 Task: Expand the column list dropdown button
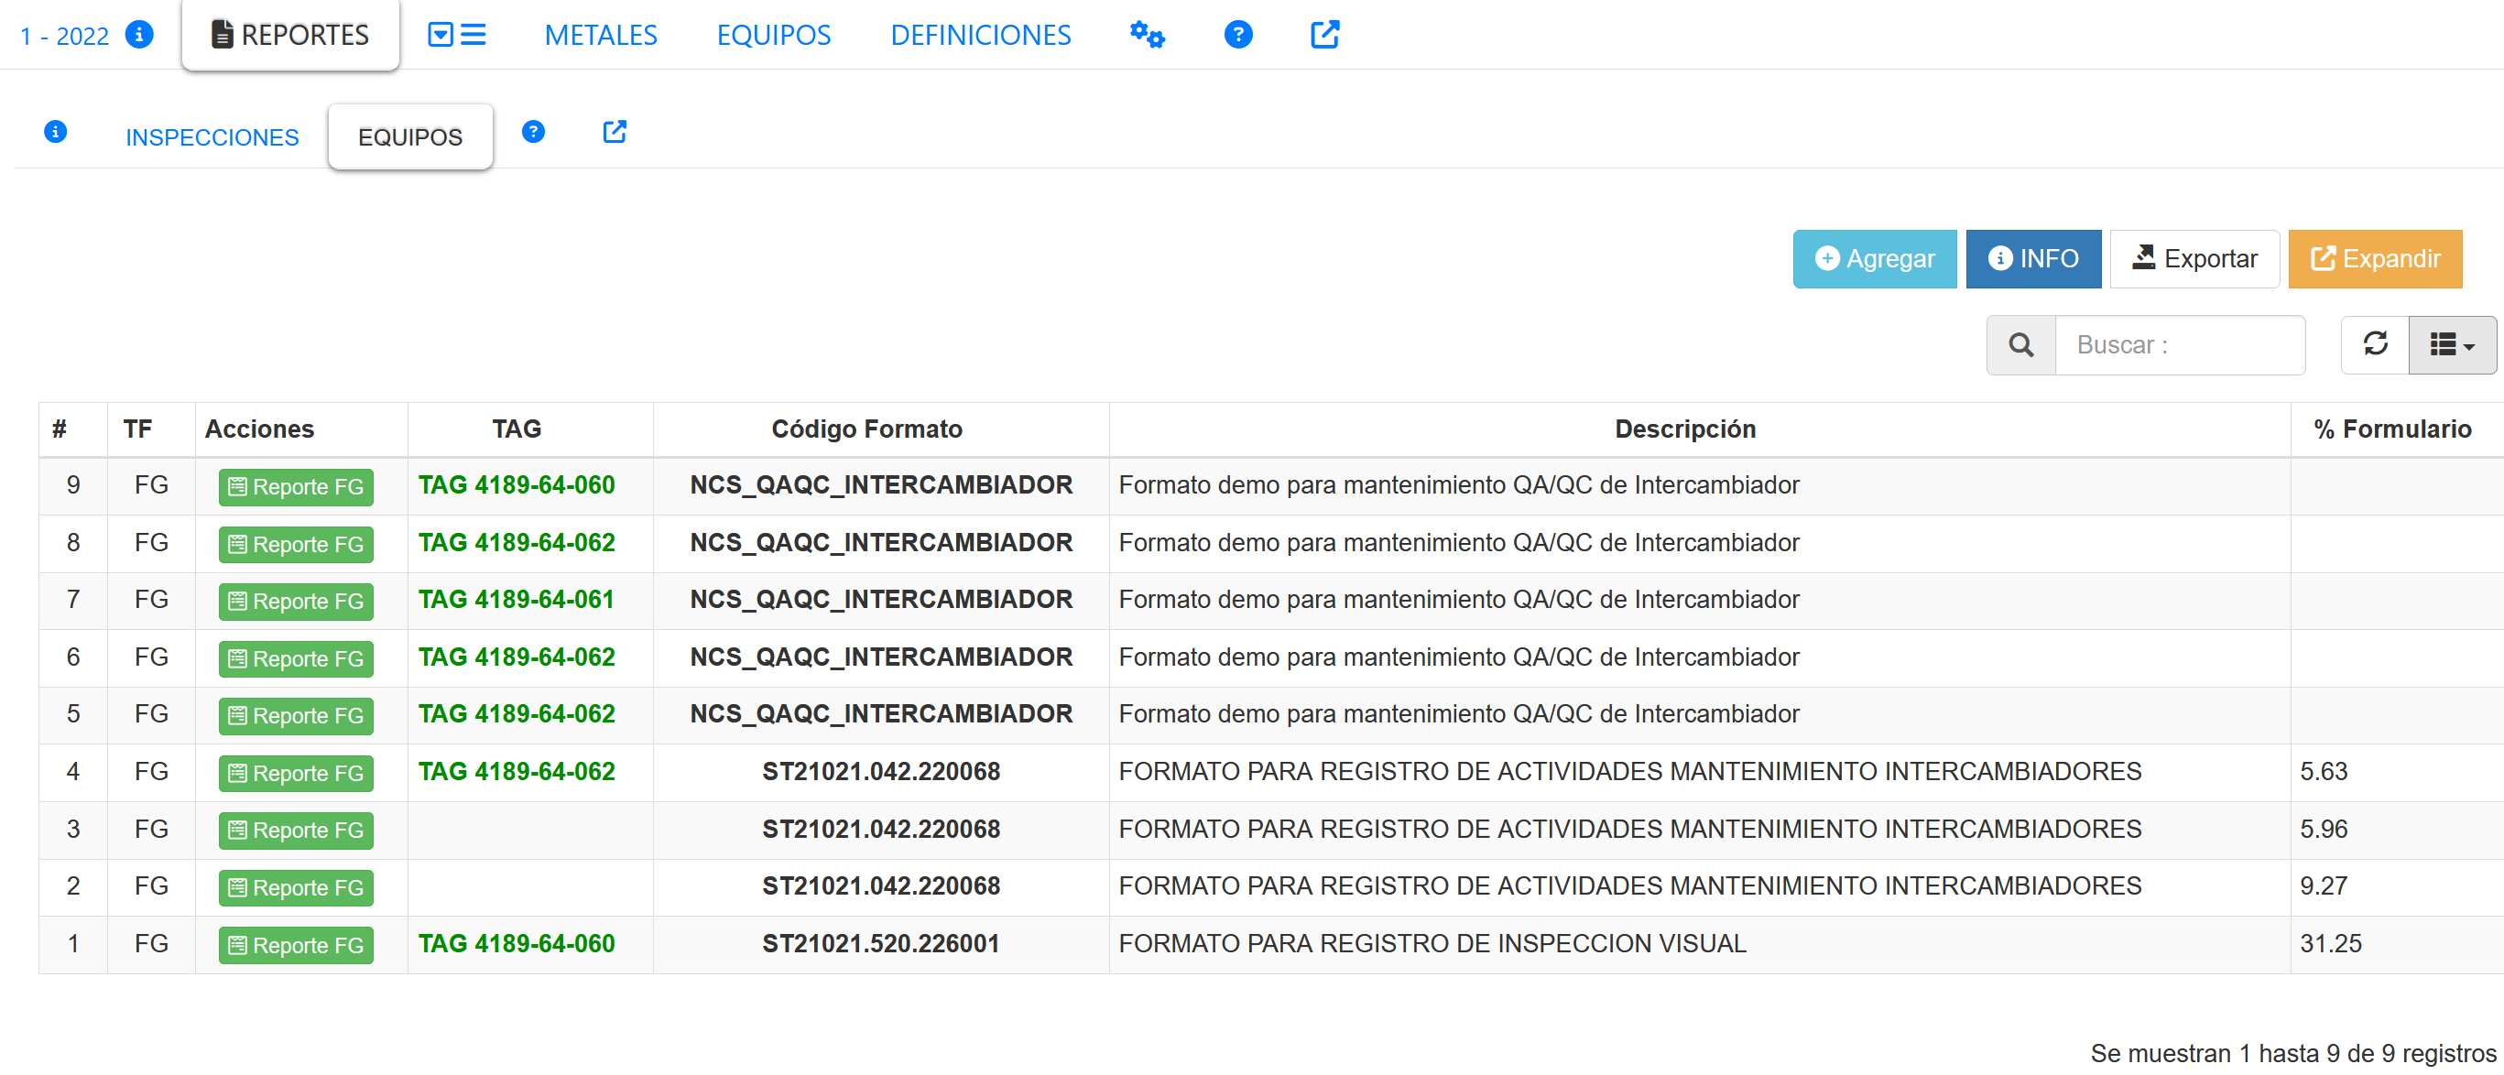[x=2452, y=345]
